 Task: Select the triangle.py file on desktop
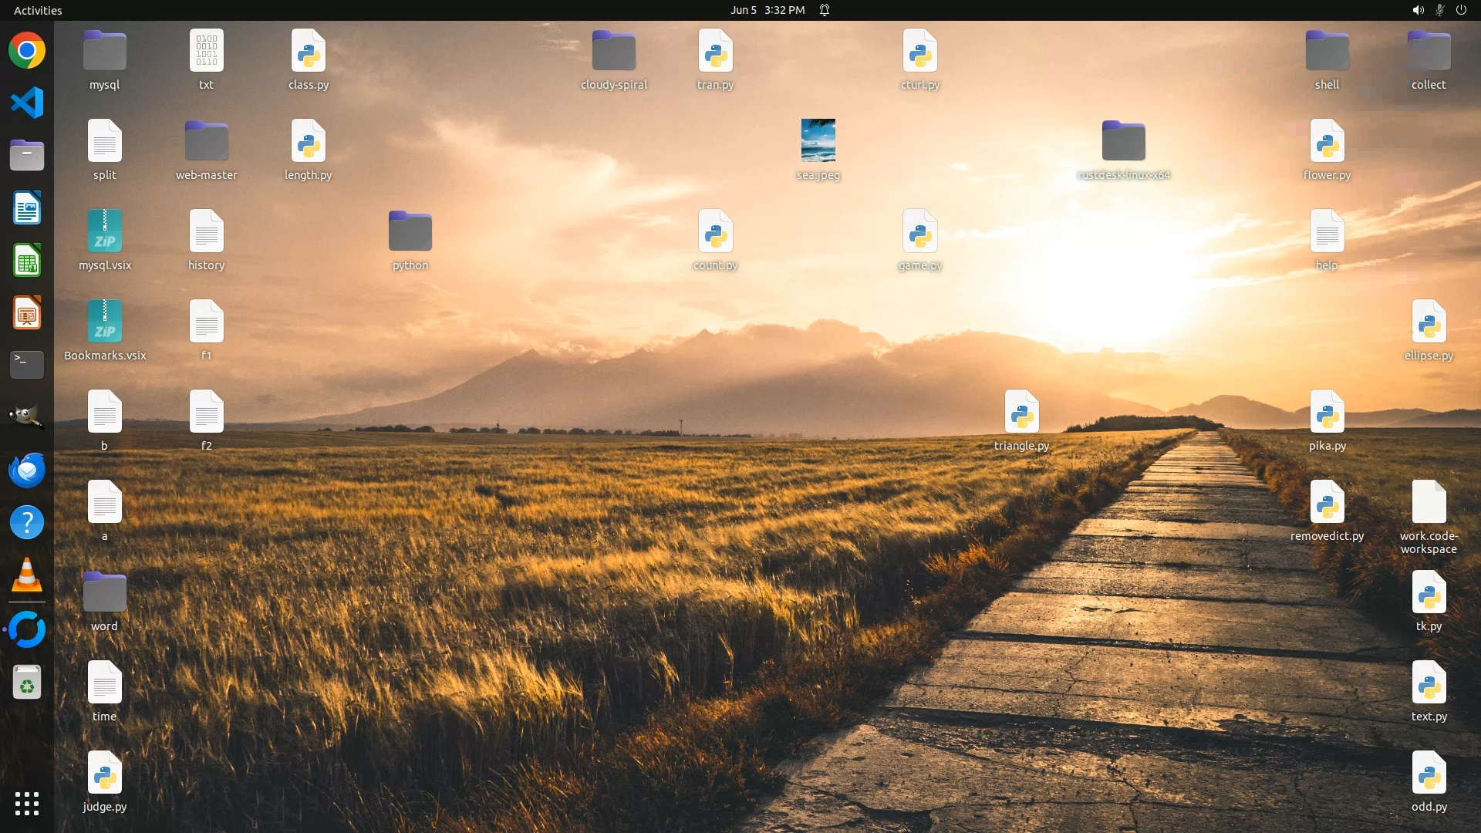1021,412
